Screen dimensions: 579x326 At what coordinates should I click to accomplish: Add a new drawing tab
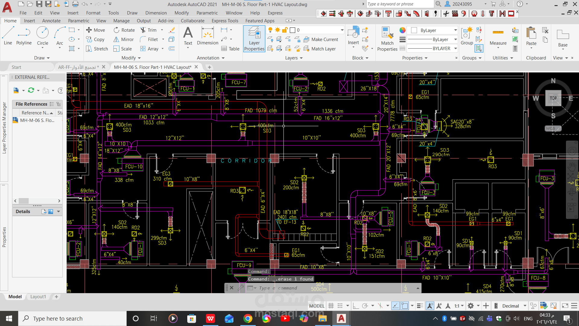click(209, 67)
